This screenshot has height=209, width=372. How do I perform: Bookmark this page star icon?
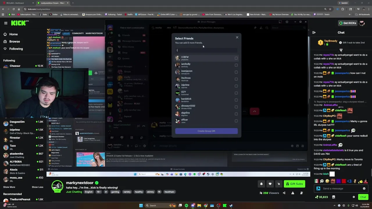tap(330, 9)
